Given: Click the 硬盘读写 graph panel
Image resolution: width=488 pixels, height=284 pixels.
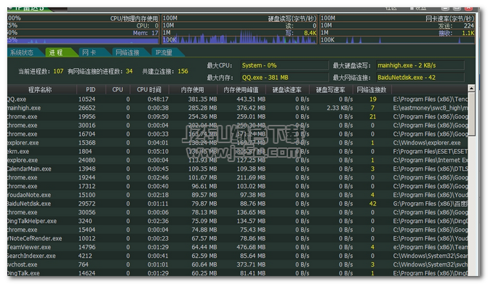Looking at the screenshot, I should tap(239, 29).
